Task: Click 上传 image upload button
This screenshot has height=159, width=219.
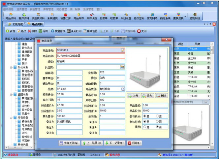Action: (133, 96)
